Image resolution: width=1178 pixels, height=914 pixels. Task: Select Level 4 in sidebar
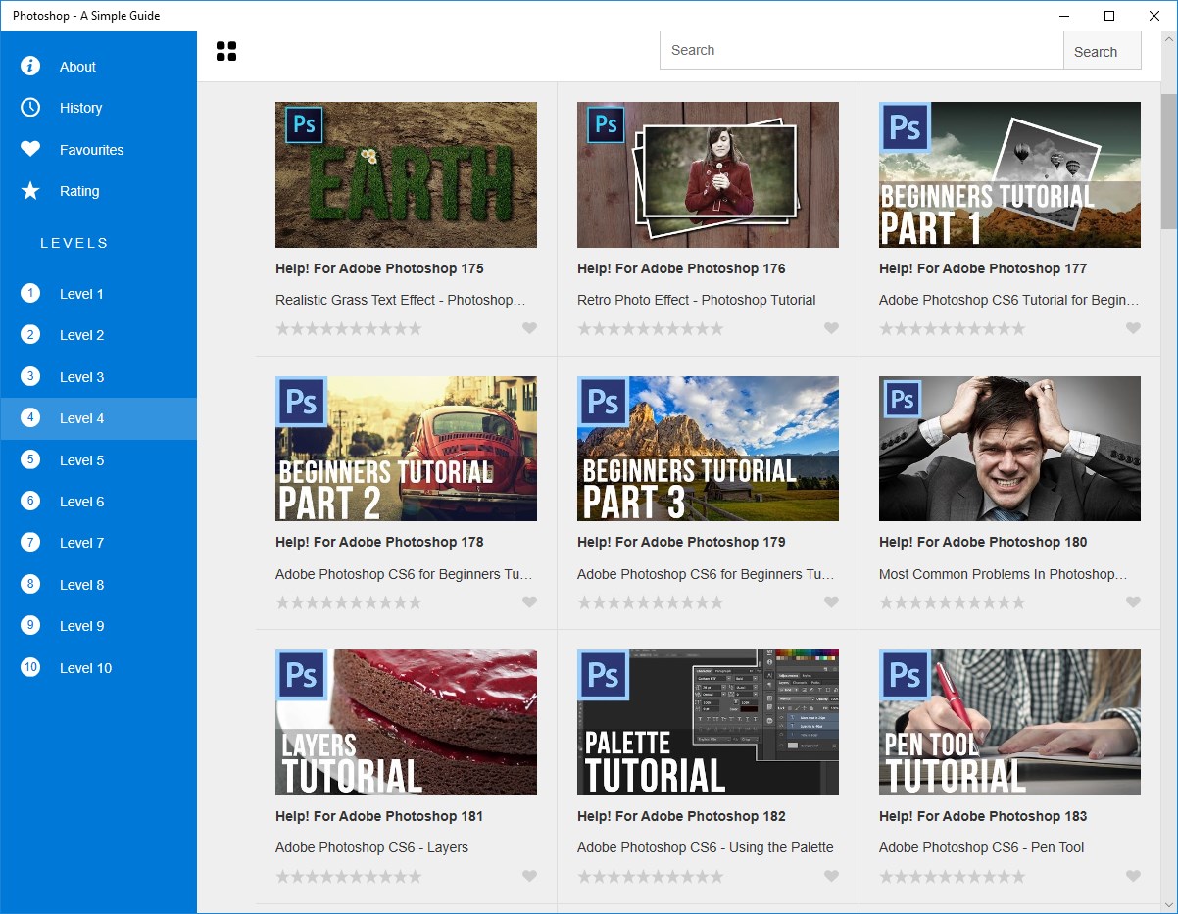[98, 418]
